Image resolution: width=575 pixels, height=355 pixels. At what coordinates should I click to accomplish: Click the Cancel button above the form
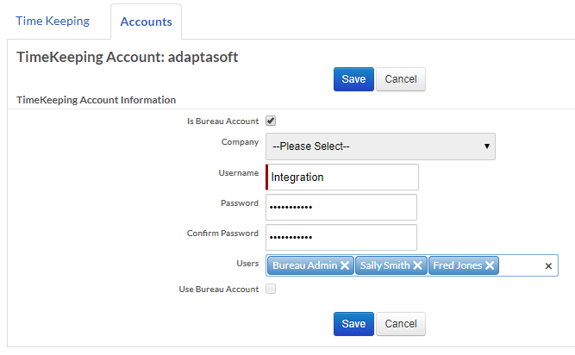[401, 79]
